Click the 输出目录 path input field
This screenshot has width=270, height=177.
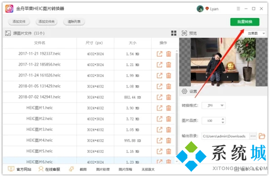[x=226, y=136]
